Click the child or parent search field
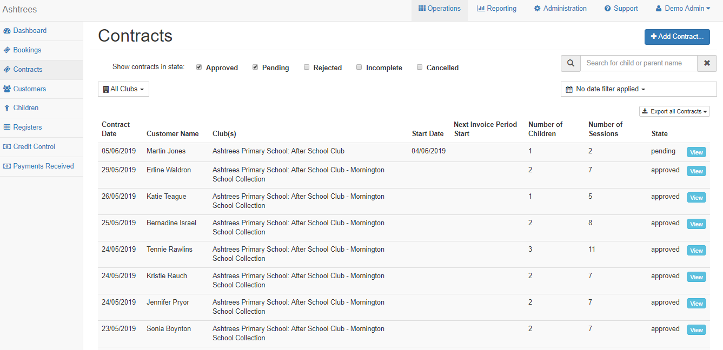This screenshot has width=723, height=350. click(x=639, y=63)
